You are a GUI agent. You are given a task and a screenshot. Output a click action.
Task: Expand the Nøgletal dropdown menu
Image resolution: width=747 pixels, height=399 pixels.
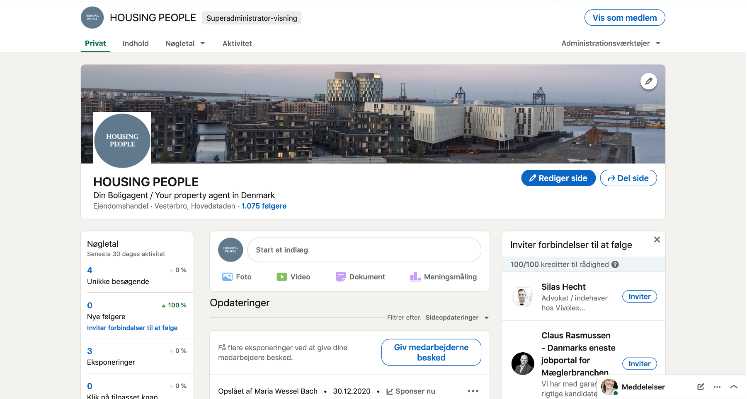[185, 43]
